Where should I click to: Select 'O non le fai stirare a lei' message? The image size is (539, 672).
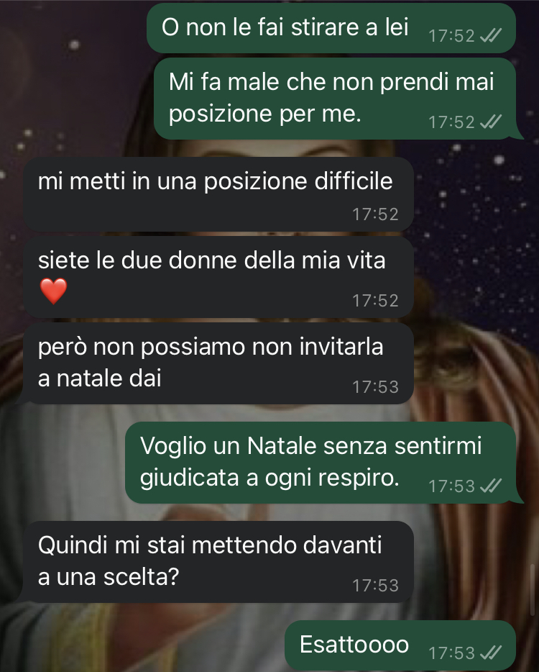pyautogui.click(x=331, y=28)
